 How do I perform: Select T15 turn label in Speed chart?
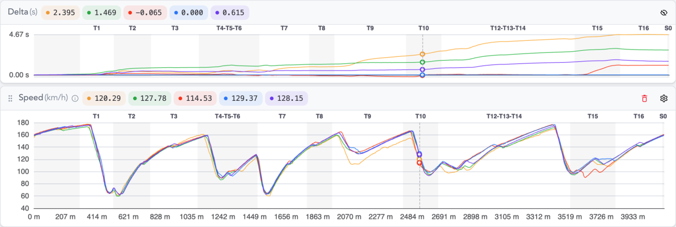click(x=593, y=116)
